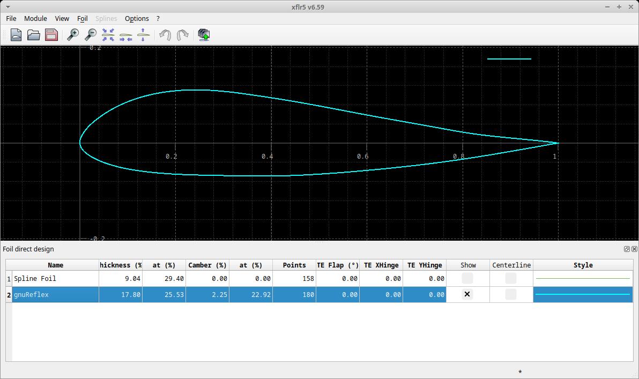The height and width of the screenshot is (379, 639).
Task: Store the splines as a foil
Action: point(204,34)
